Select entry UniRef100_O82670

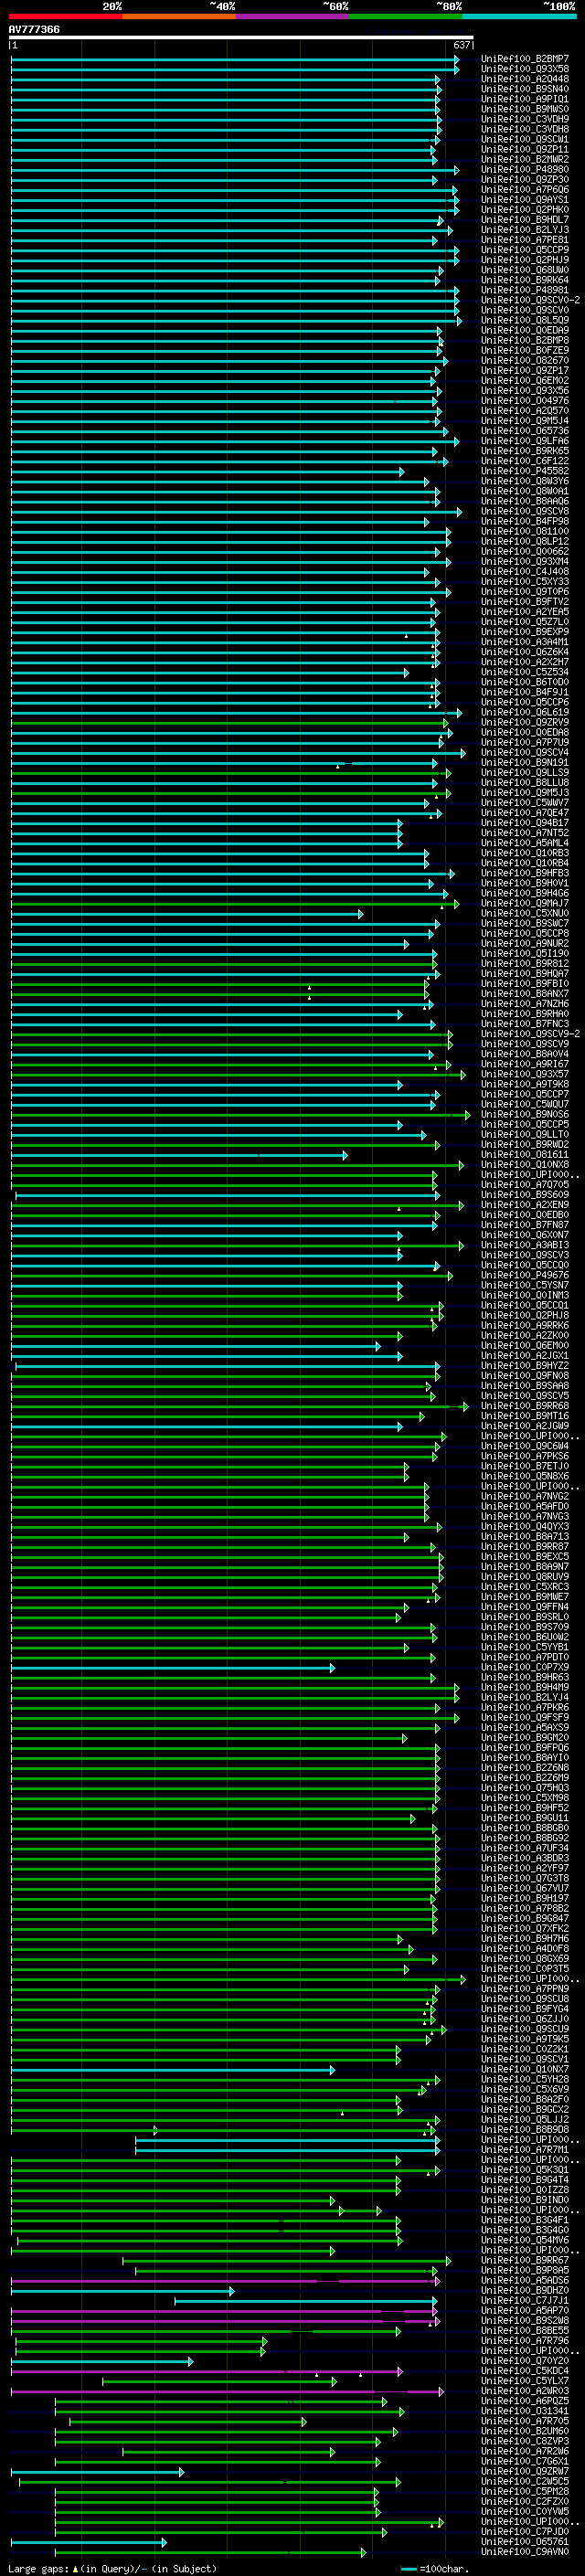click(x=524, y=361)
